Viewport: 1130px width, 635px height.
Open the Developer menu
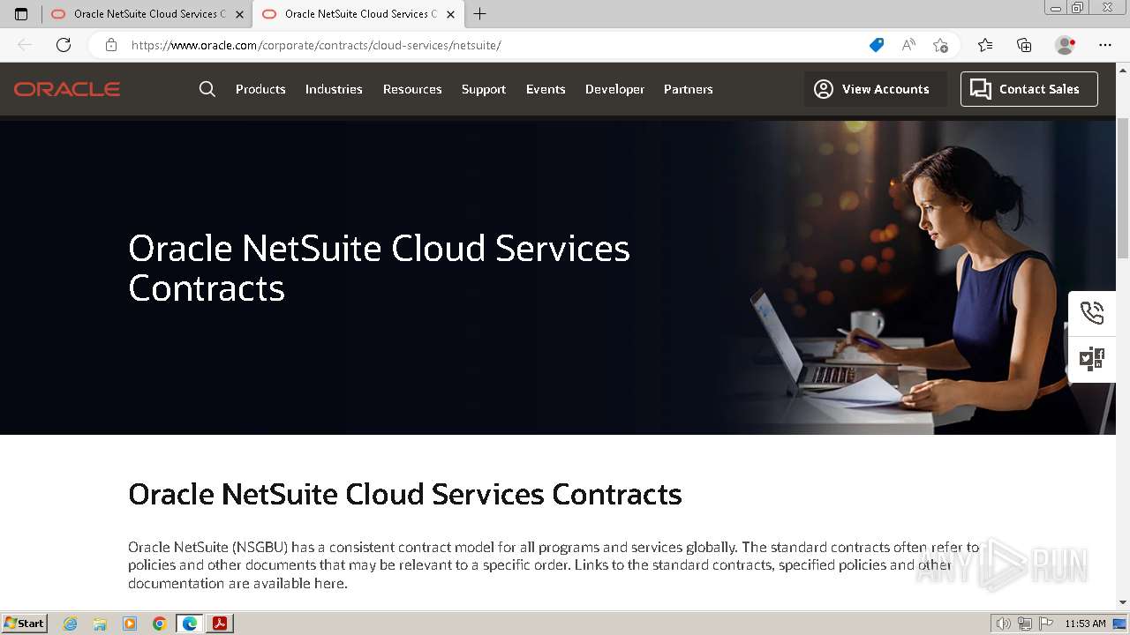tap(614, 89)
